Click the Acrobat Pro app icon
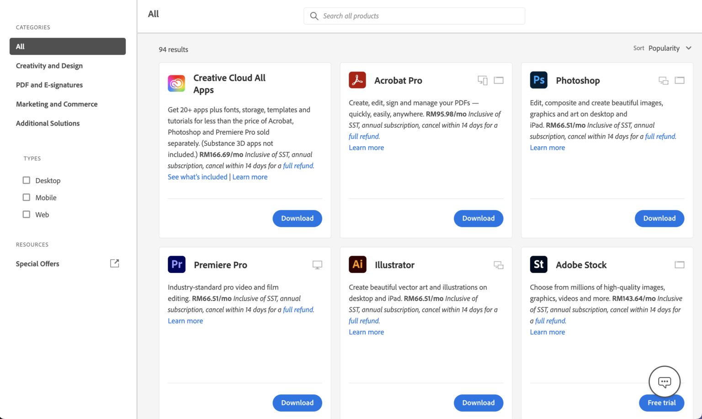Screen dimensions: 702x419 pyautogui.click(x=357, y=80)
